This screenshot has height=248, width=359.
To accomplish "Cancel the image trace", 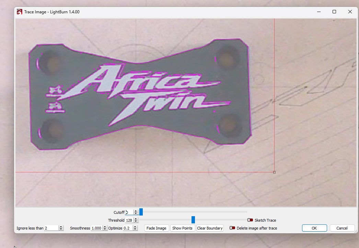I will (342, 228).
